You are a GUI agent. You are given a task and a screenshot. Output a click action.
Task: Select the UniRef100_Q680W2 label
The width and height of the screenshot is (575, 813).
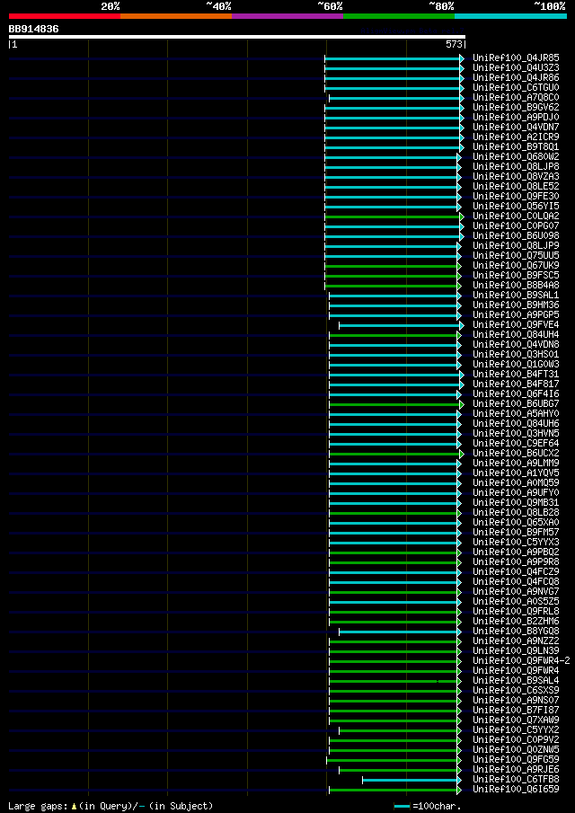pyautogui.click(x=516, y=156)
